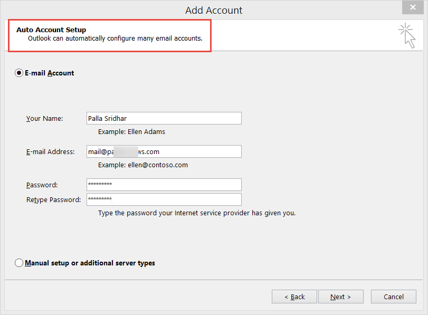Select the E-mail Account radio button

click(x=20, y=73)
